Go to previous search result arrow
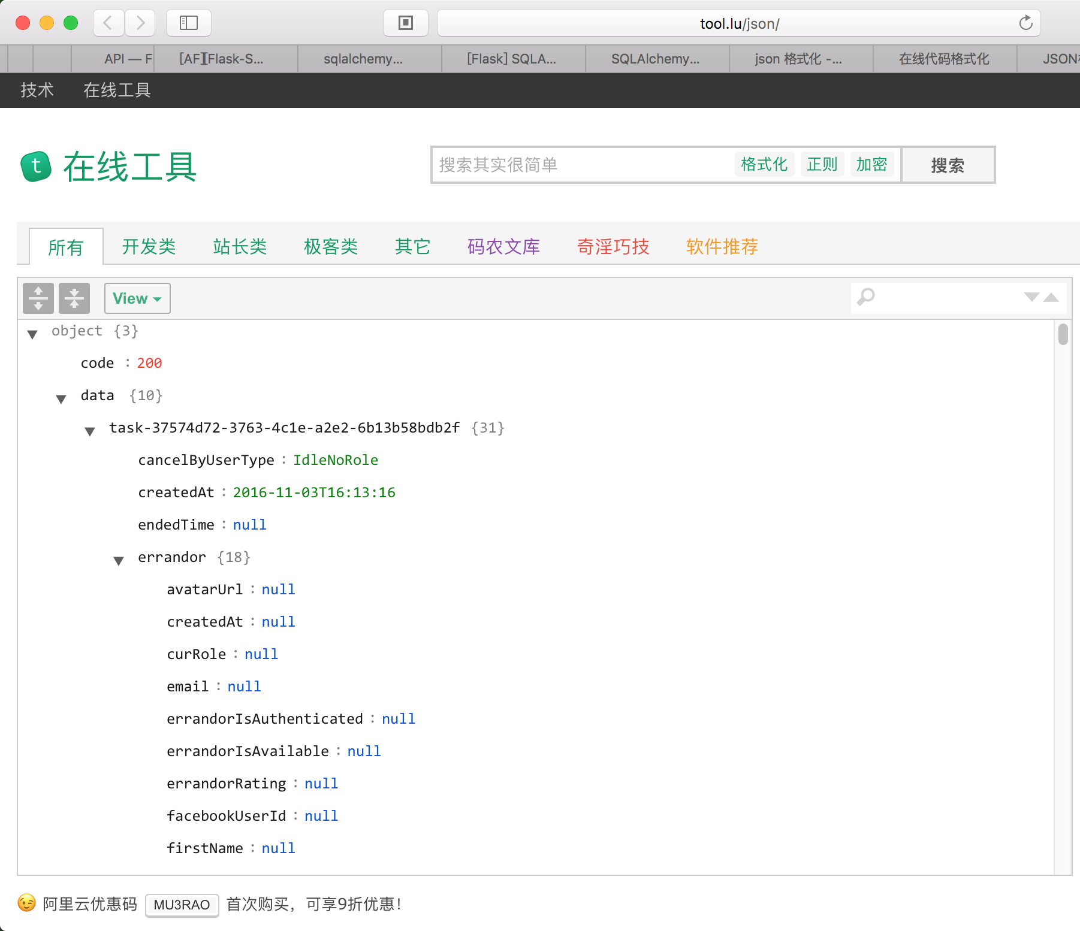 (x=1051, y=297)
